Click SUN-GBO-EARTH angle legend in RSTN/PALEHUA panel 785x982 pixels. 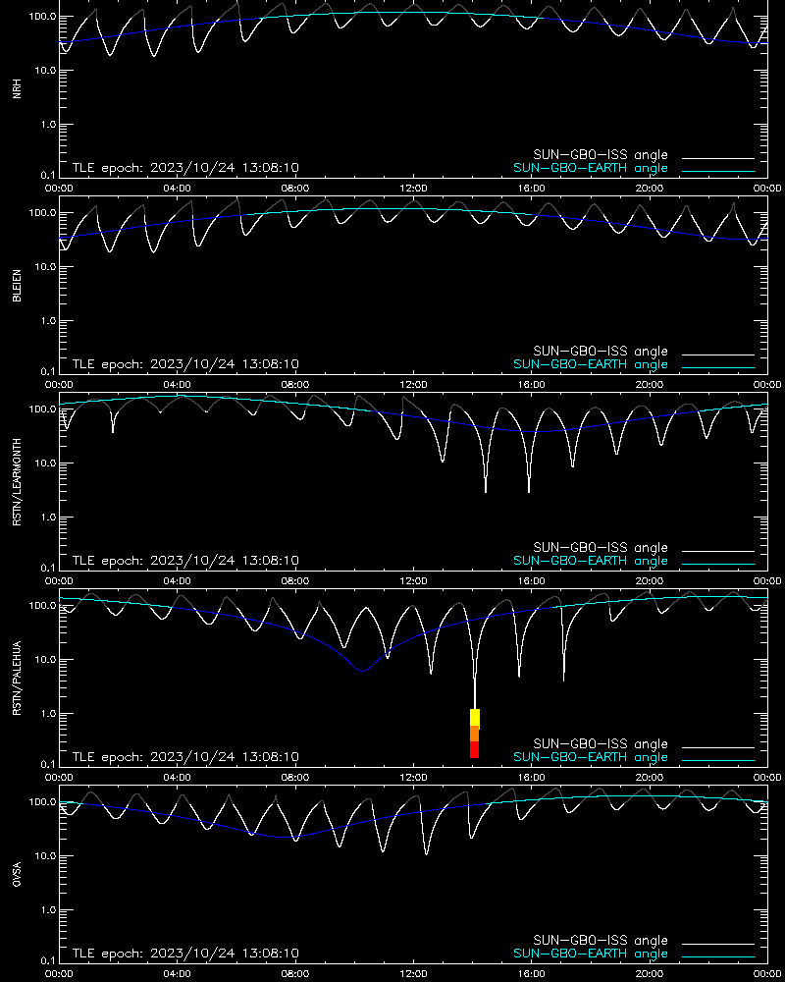point(591,757)
